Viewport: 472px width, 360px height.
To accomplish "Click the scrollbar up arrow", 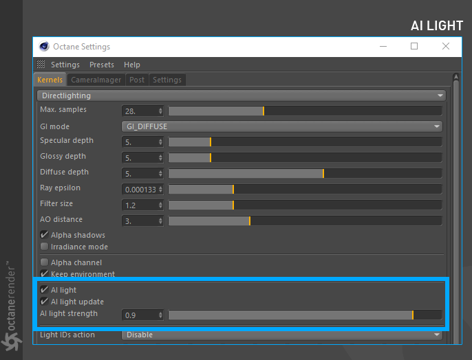I will (x=456, y=77).
